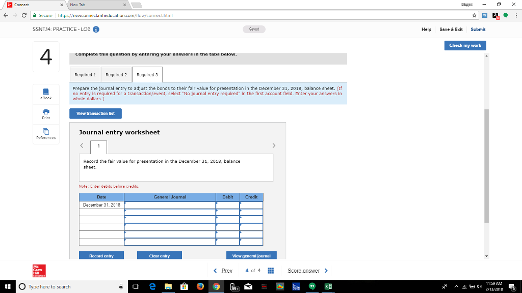Click the volume icon in the system tray

[479, 286]
